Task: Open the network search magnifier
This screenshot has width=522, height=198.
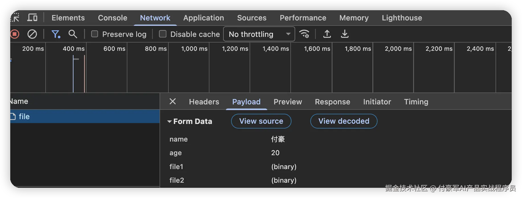Action: (73, 34)
